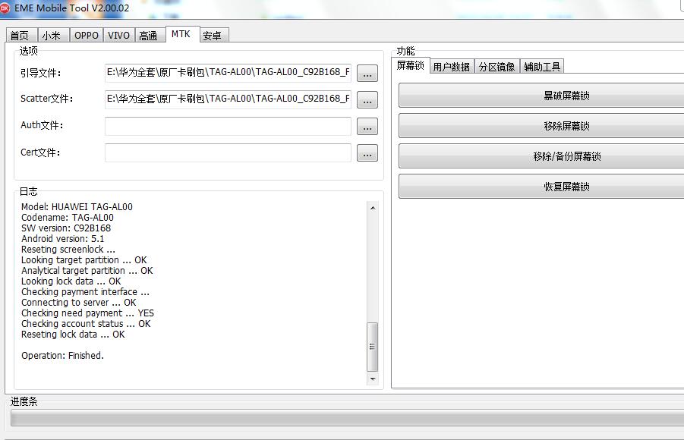Click the empty Cert文件 field

point(228,152)
